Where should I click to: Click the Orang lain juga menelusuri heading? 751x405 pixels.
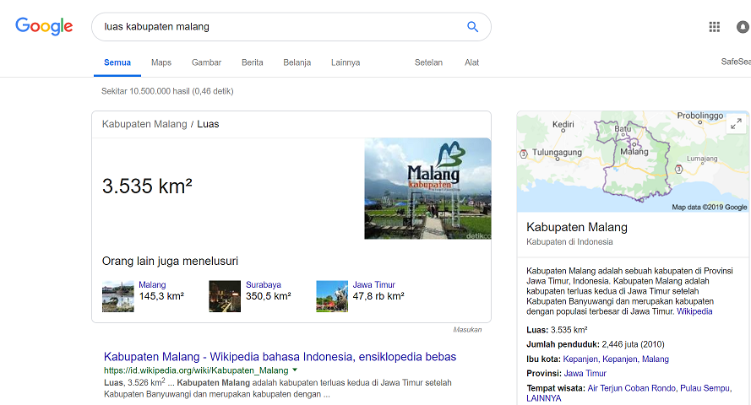coord(170,261)
